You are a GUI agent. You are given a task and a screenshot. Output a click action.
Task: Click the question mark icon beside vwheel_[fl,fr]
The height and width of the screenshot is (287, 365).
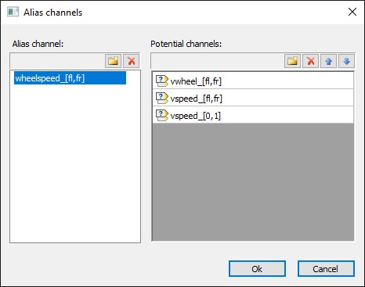click(x=162, y=81)
